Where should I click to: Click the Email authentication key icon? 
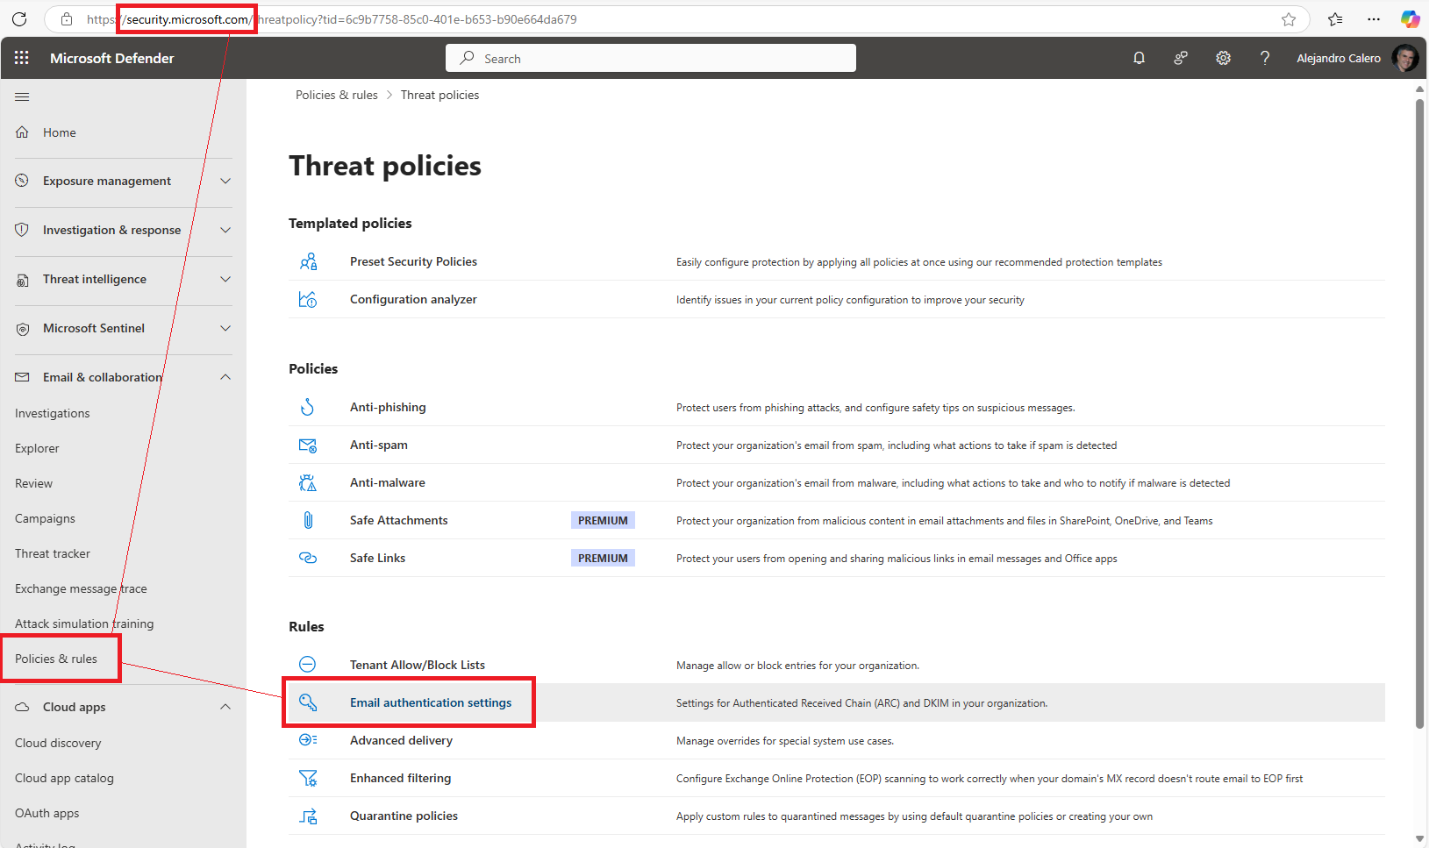308,702
